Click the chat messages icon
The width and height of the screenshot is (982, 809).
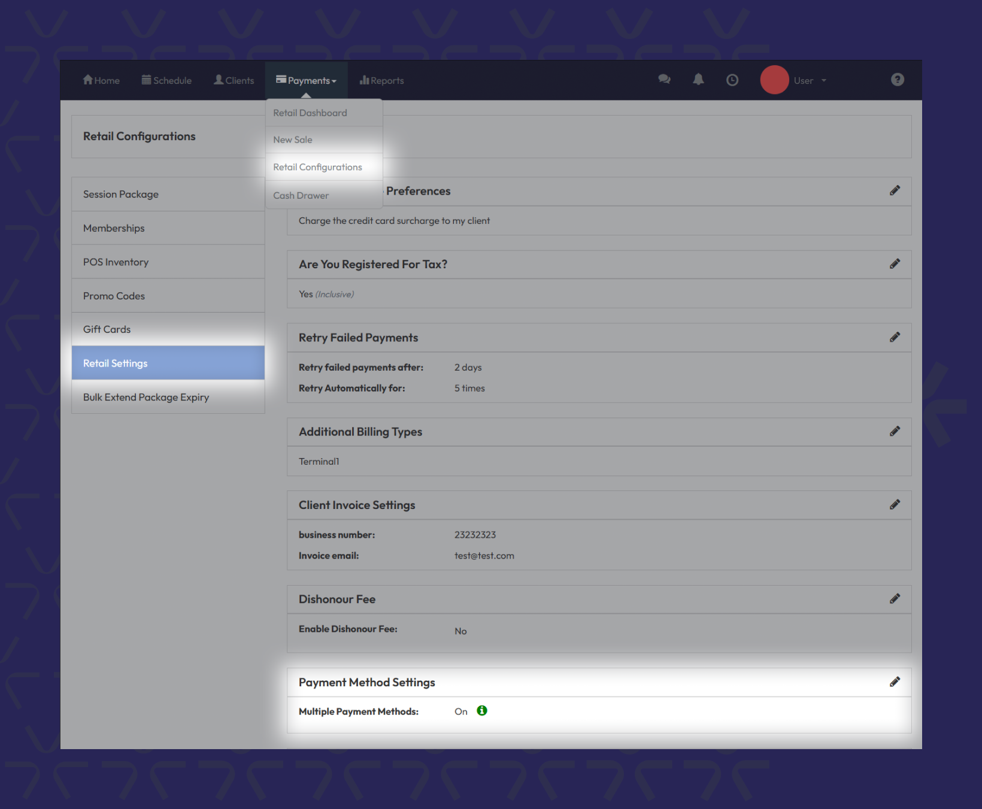click(x=664, y=80)
